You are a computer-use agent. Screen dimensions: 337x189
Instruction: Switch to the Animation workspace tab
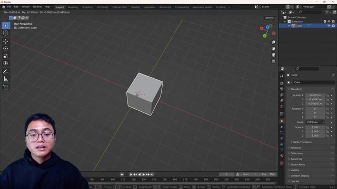(150, 7)
